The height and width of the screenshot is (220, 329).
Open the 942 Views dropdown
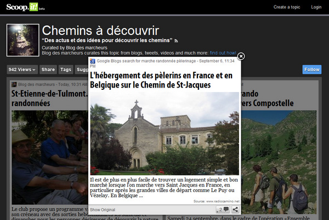[x=22, y=70]
